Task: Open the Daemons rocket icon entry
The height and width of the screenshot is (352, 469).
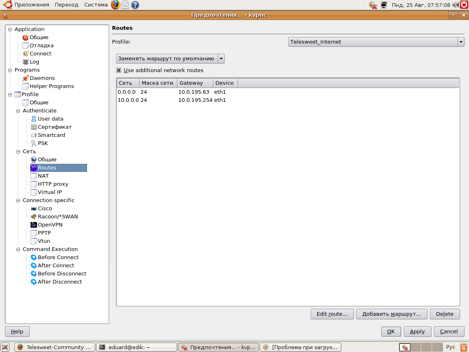Action: pyautogui.click(x=26, y=78)
